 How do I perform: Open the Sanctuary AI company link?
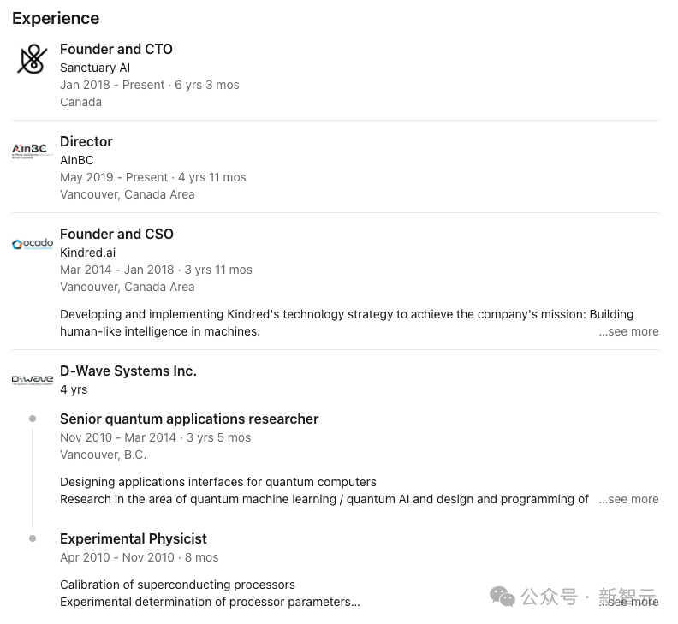tap(95, 68)
